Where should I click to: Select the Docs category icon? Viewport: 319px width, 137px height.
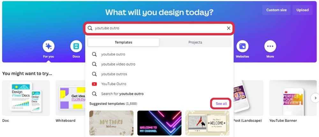click(76, 46)
